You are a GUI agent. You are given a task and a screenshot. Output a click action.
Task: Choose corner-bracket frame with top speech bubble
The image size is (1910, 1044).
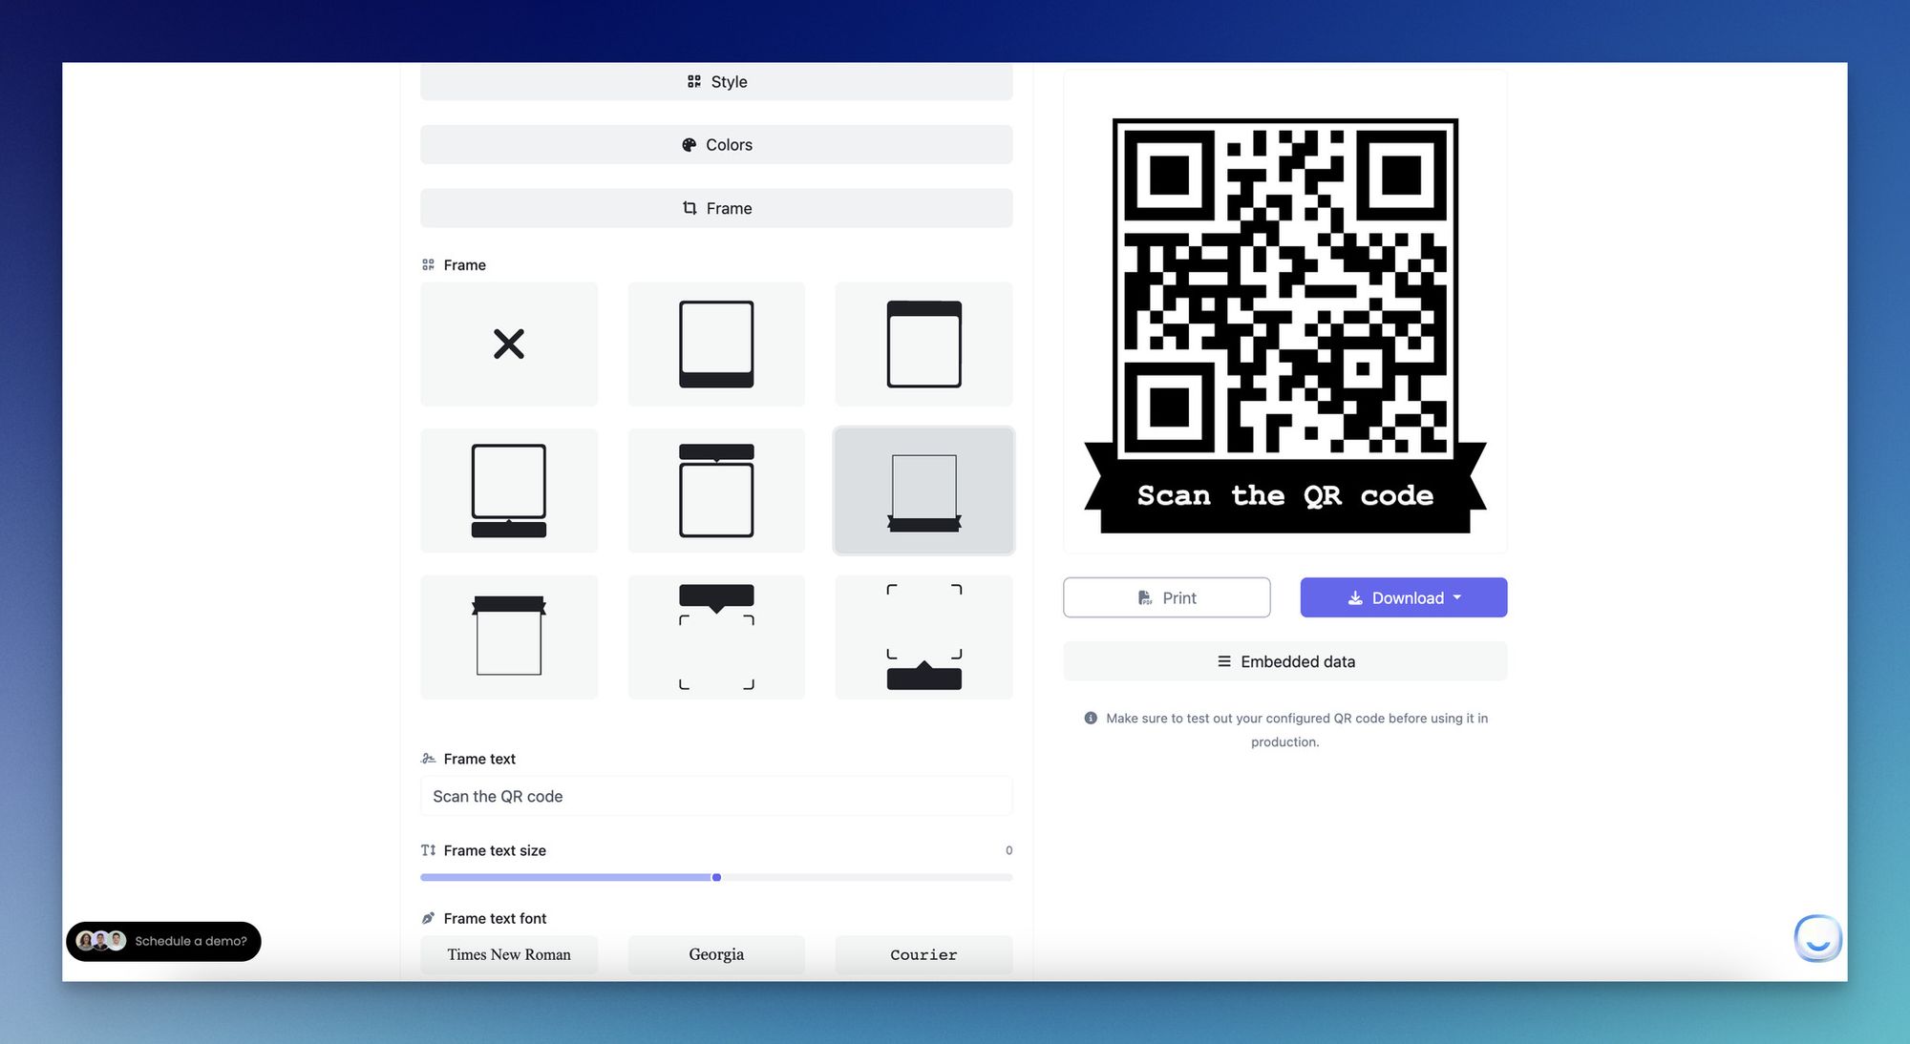(x=716, y=637)
